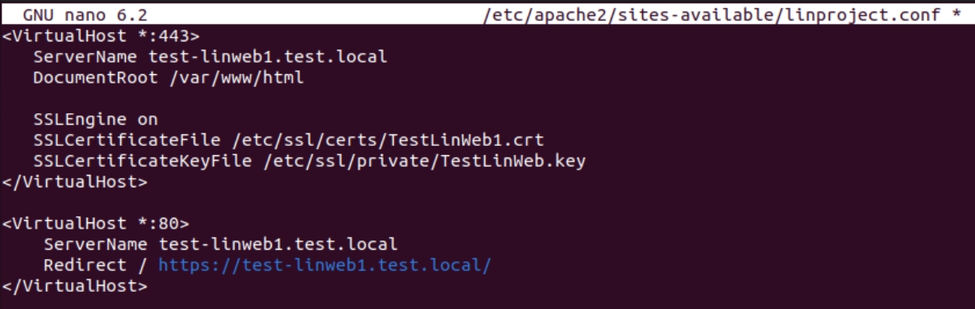Click the word on after SSLEngine

[147, 119]
